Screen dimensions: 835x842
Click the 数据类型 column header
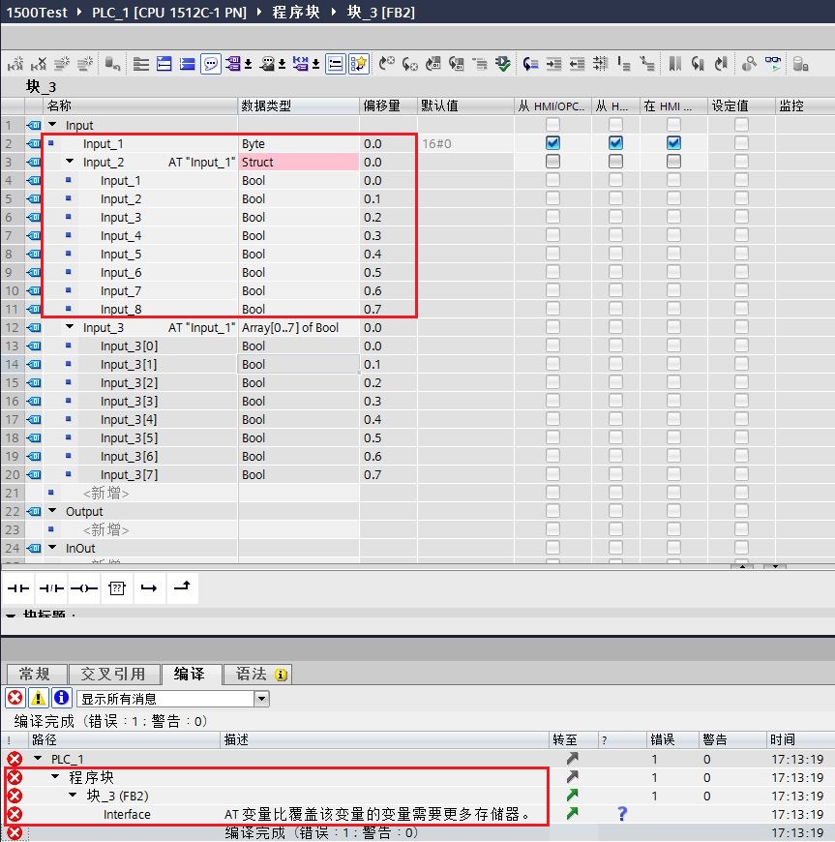298,105
